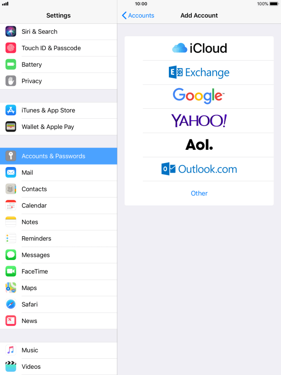Tap the Siri & Search icon
Screen dimensions: 281x375
pos(11,31)
